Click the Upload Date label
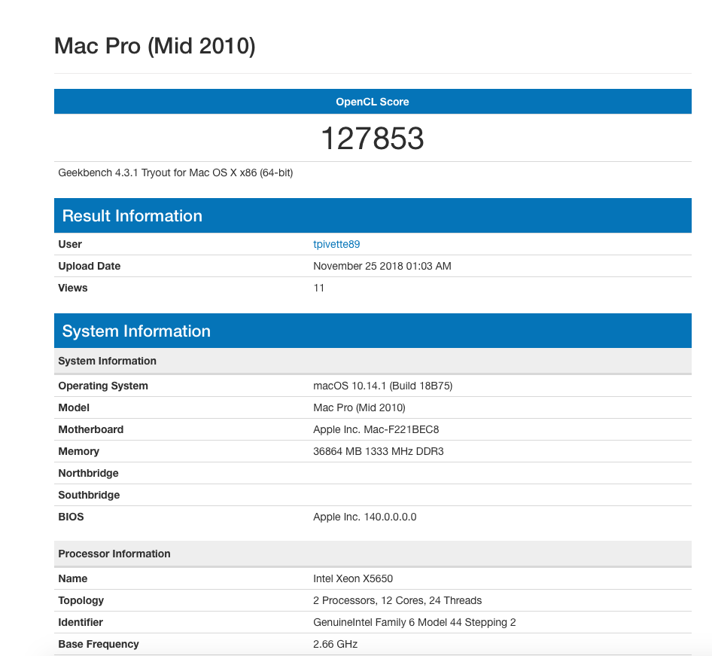 pos(90,266)
